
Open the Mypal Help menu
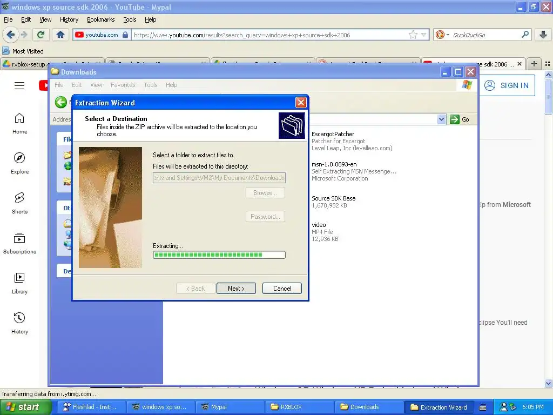(151, 19)
